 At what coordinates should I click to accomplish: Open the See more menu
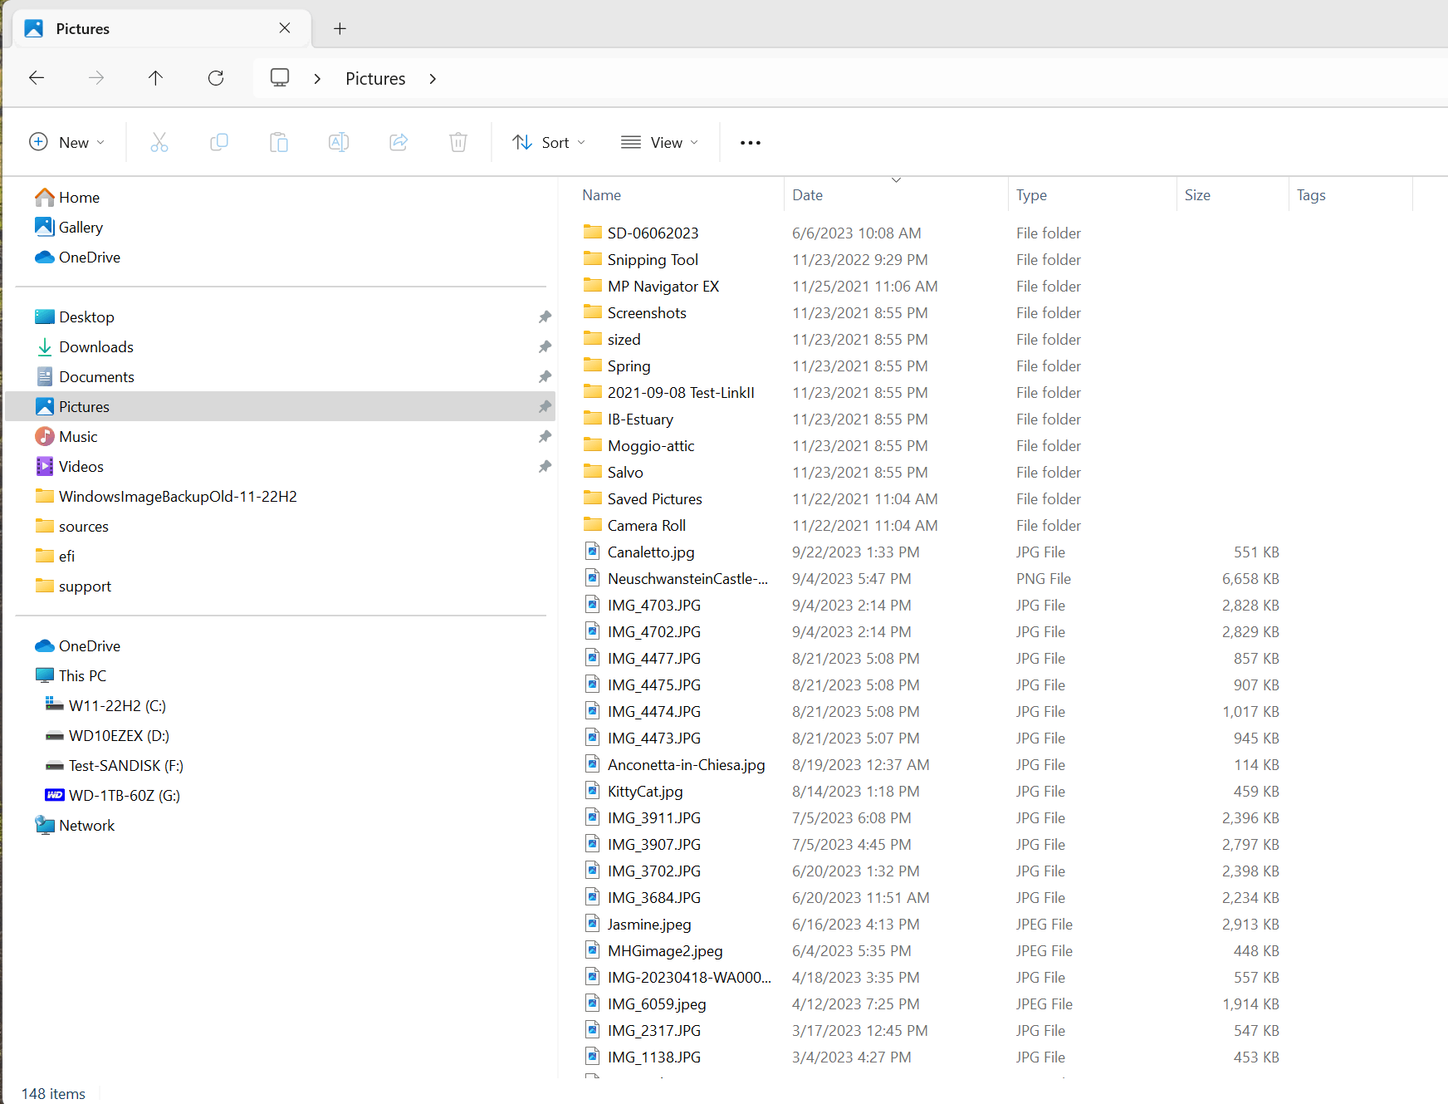tap(750, 142)
